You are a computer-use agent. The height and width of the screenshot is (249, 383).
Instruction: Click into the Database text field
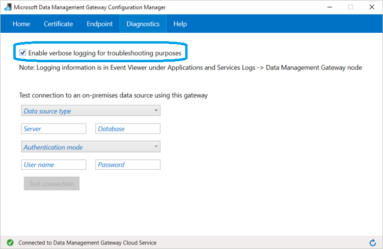point(128,129)
